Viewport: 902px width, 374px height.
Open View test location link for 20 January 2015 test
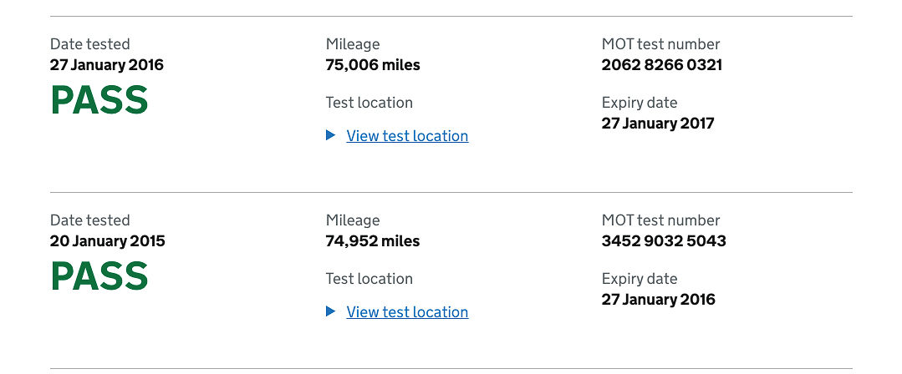click(407, 312)
